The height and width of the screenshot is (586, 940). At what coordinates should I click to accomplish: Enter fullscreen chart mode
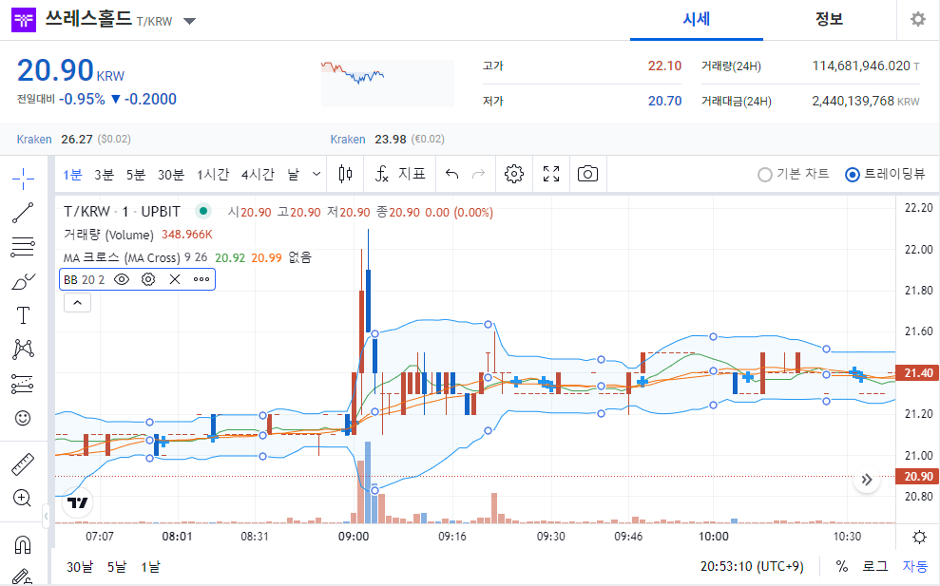tap(551, 175)
